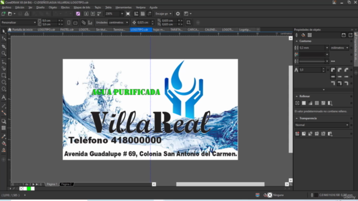Select the Shape edit tool
The image size is (358, 201).
click(4, 39)
